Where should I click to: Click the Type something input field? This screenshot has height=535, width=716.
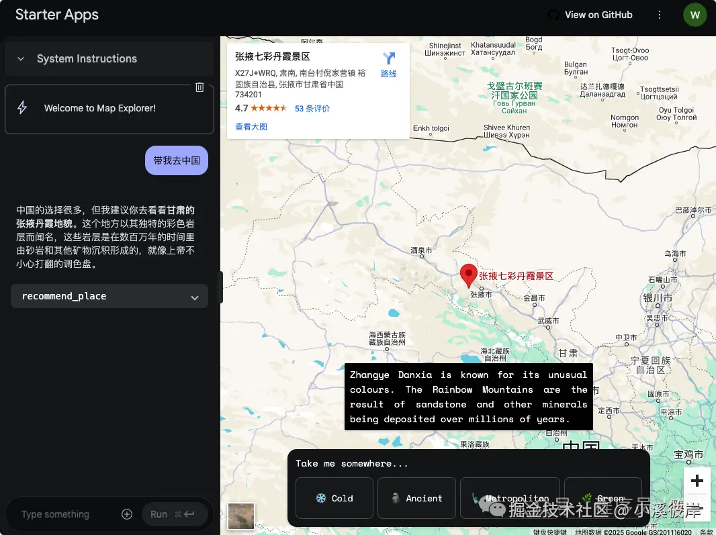55,514
